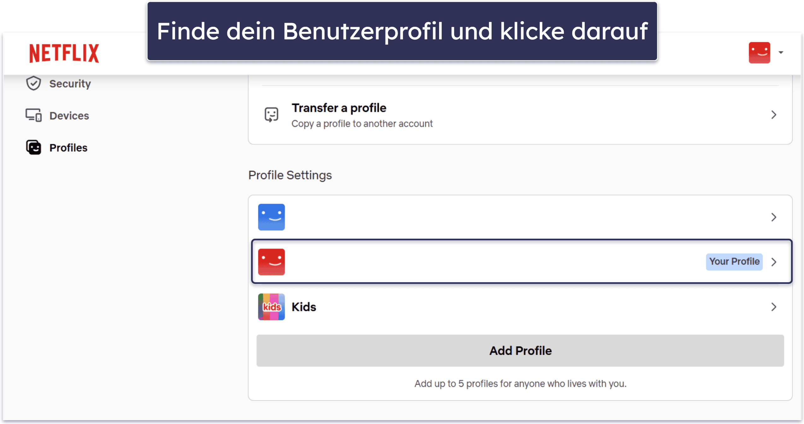Open the Security section
This screenshot has height=424, width=804.
tap(70, 83)
